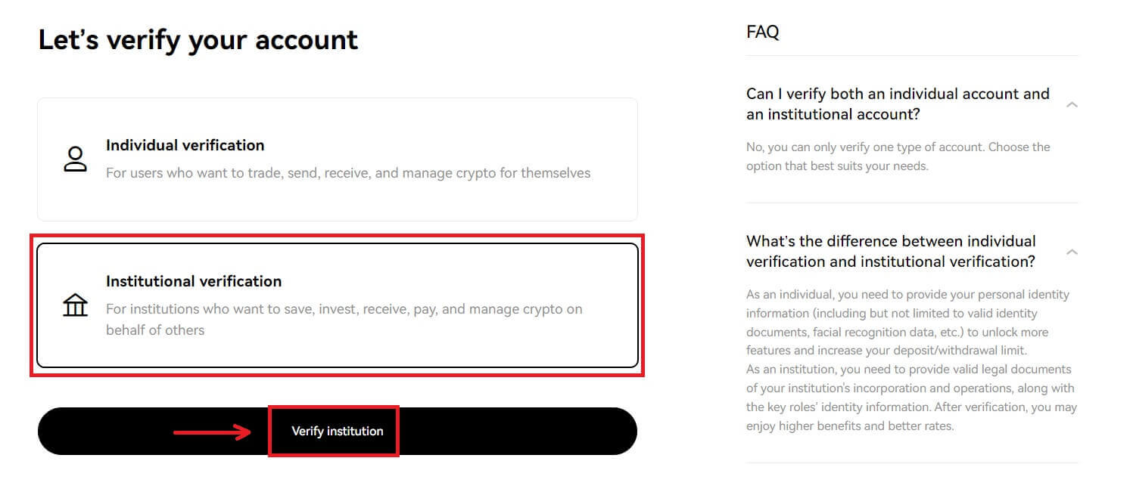Screen dimensions: 1130x489
Task: Click the Individual verification title text
Action: pyautogui.click(x=185, y=145)
